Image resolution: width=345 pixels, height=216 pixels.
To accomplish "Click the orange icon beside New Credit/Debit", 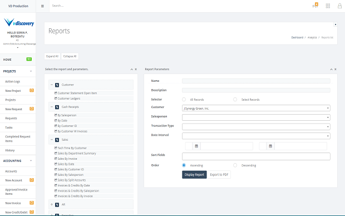I will click(32, 212).
